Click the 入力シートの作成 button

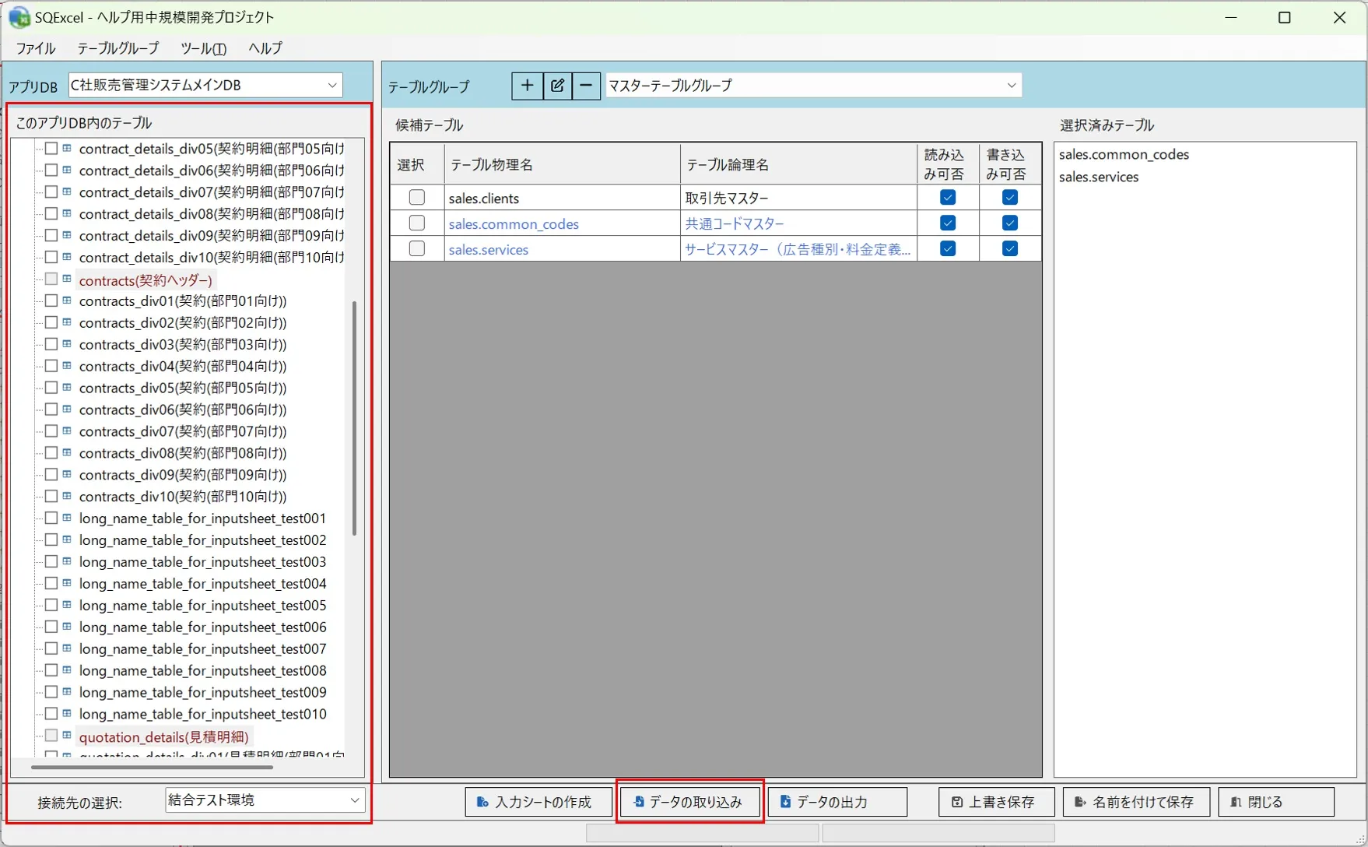click(x=538, y=802)
